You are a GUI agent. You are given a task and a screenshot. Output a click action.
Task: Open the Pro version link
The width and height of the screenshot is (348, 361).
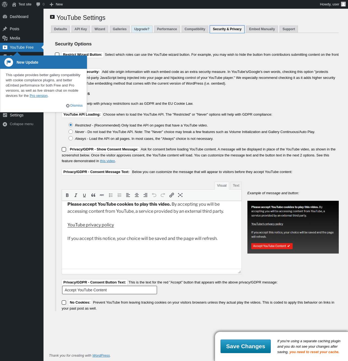[39, 96]
